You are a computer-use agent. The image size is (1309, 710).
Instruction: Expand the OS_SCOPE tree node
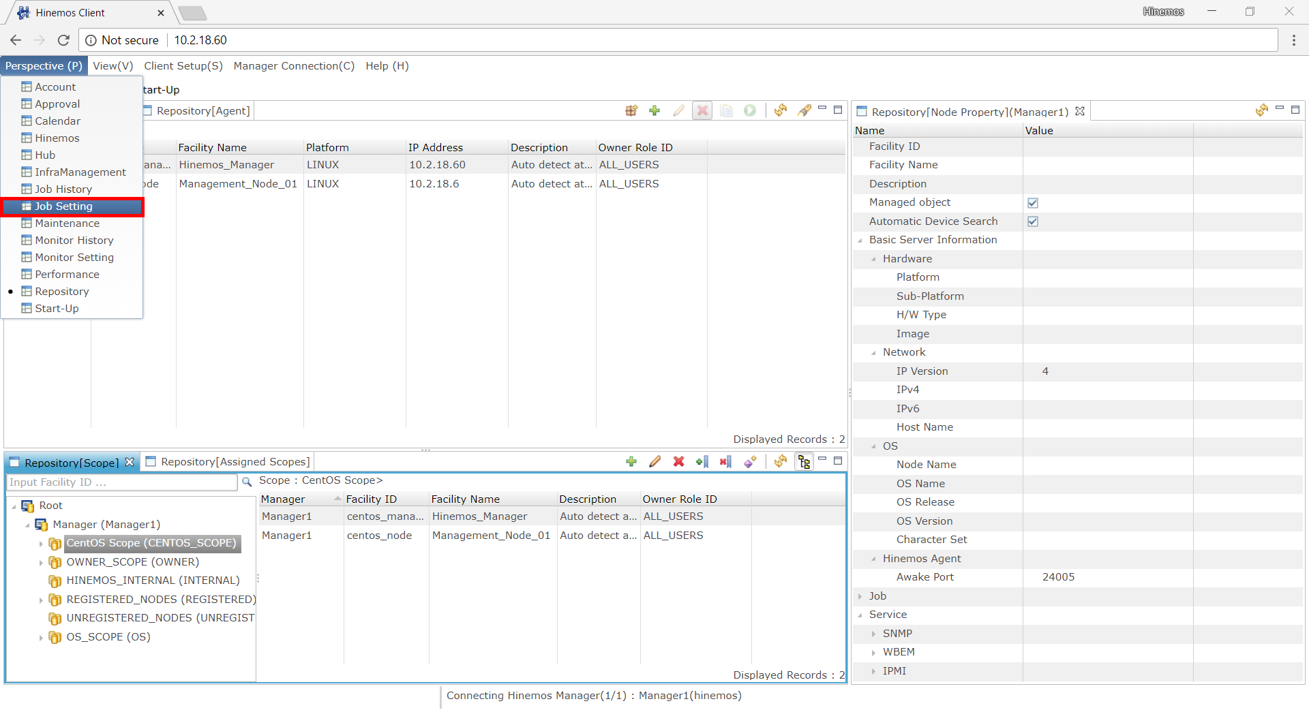pos(41,638)
